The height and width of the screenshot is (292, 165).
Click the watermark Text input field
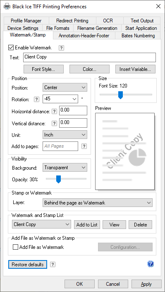pyautogui.click(x=89, y=57)
